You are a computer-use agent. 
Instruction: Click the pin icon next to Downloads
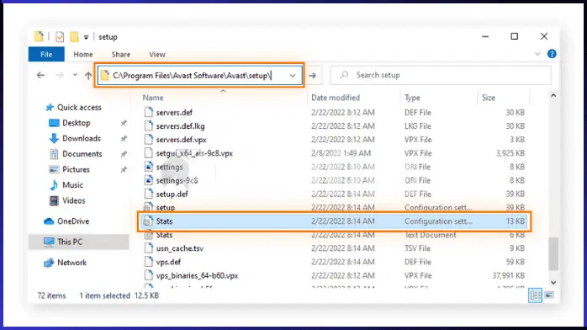(124, 139)
